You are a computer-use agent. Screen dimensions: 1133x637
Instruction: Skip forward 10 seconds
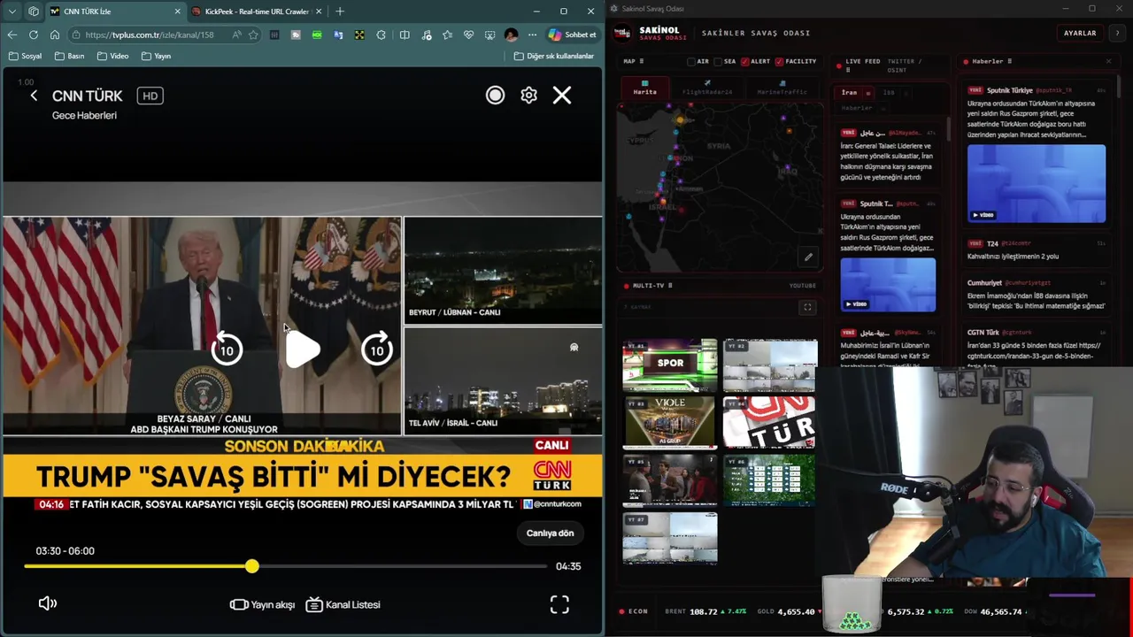coord(377,349)
